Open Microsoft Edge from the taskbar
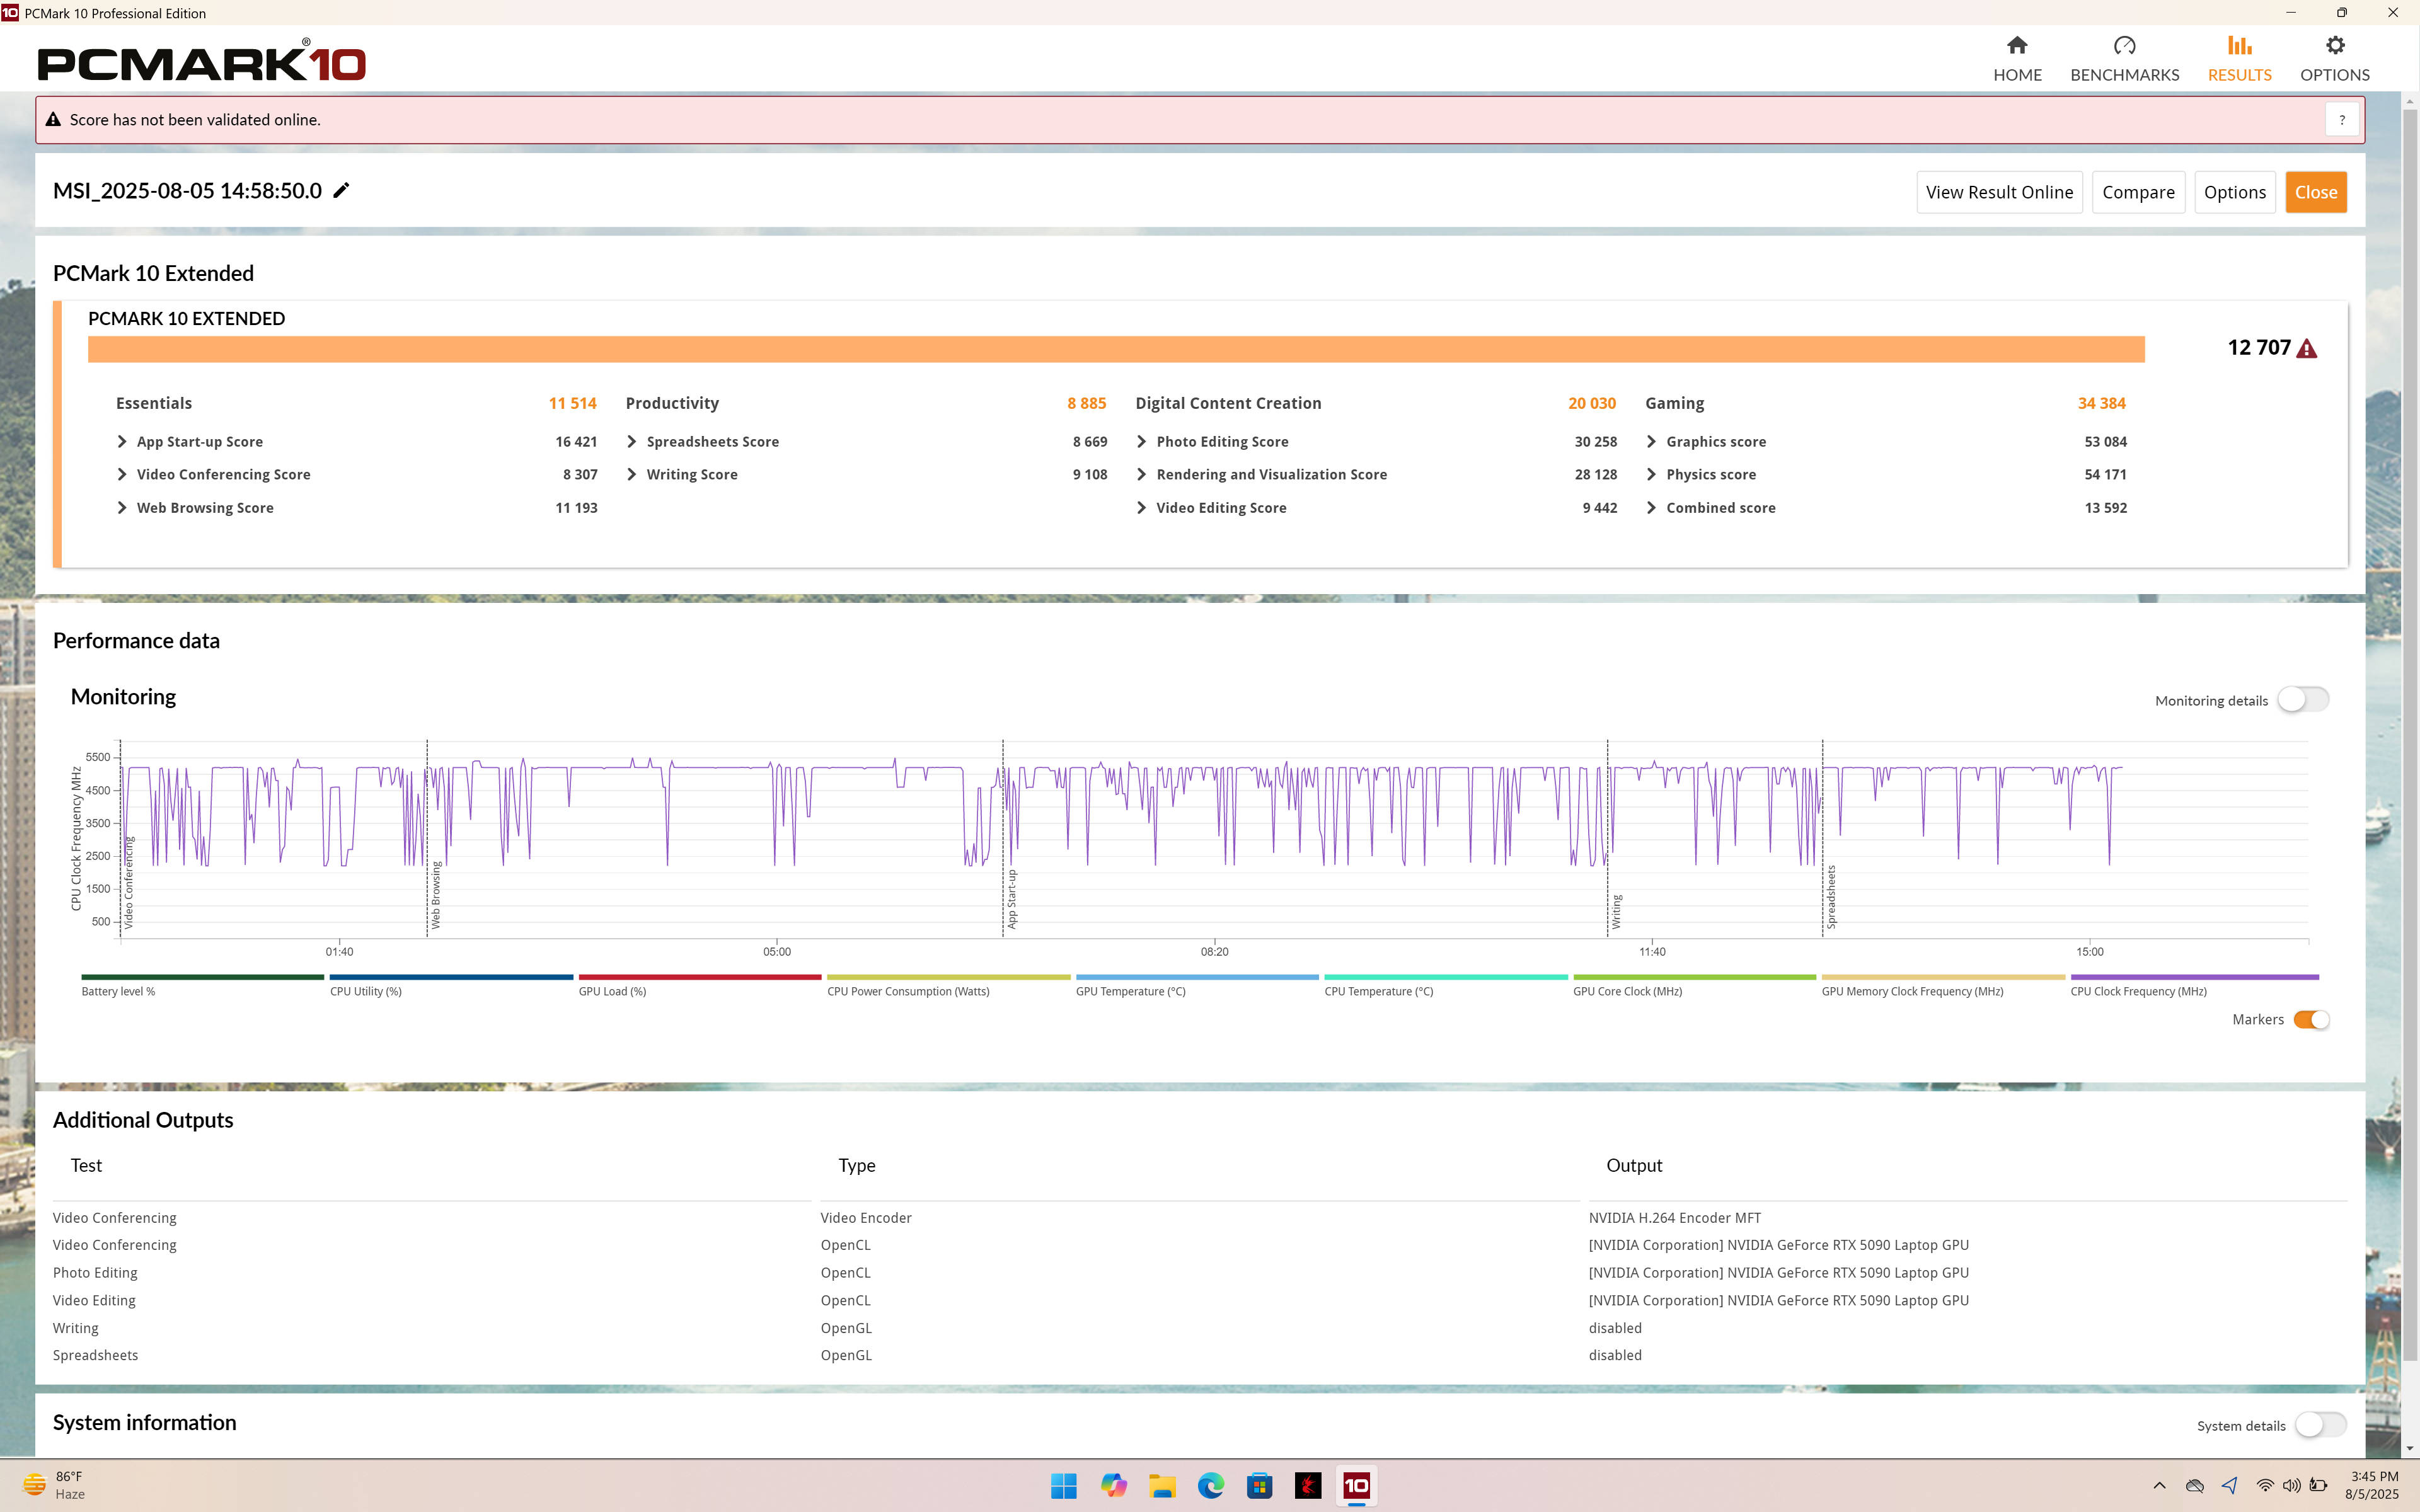The width and height of the screenshot is (2420, 1512). [x=1210, y=1486]
